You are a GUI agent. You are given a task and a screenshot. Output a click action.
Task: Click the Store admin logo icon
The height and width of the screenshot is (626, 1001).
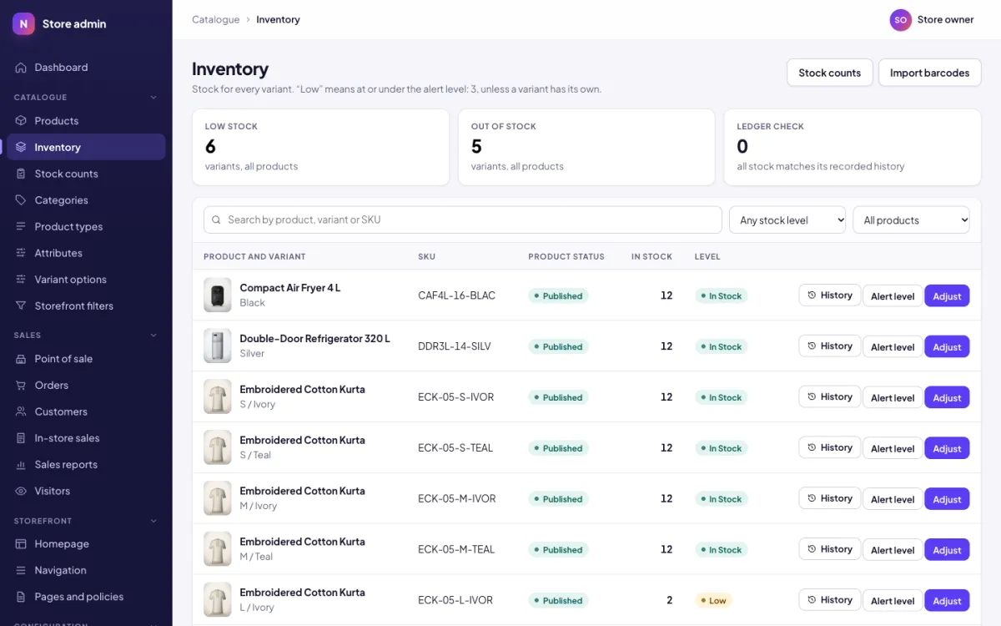pyautogui.click(x=23, y=23)
